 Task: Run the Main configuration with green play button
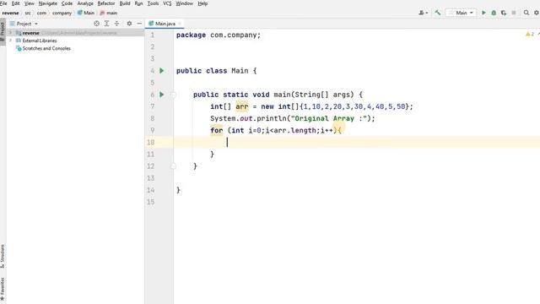[x=483, y=13]
